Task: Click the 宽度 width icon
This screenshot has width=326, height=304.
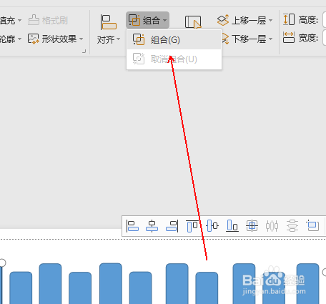Action: 289,38
